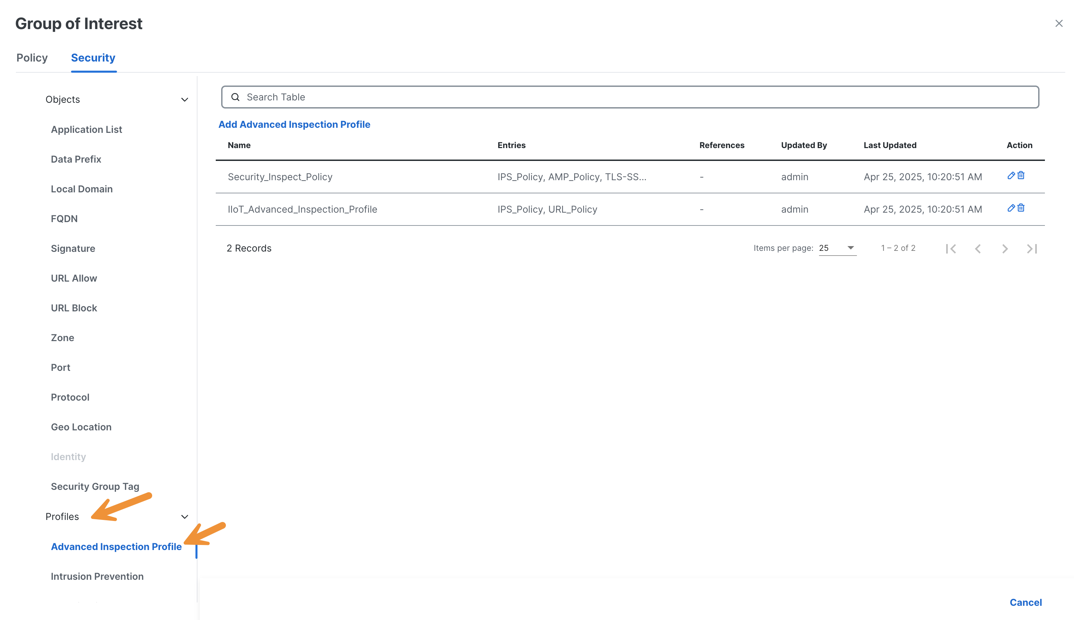Go to the next page of records
Viewport: 1074px width, 620px height.
[1005, 249]
